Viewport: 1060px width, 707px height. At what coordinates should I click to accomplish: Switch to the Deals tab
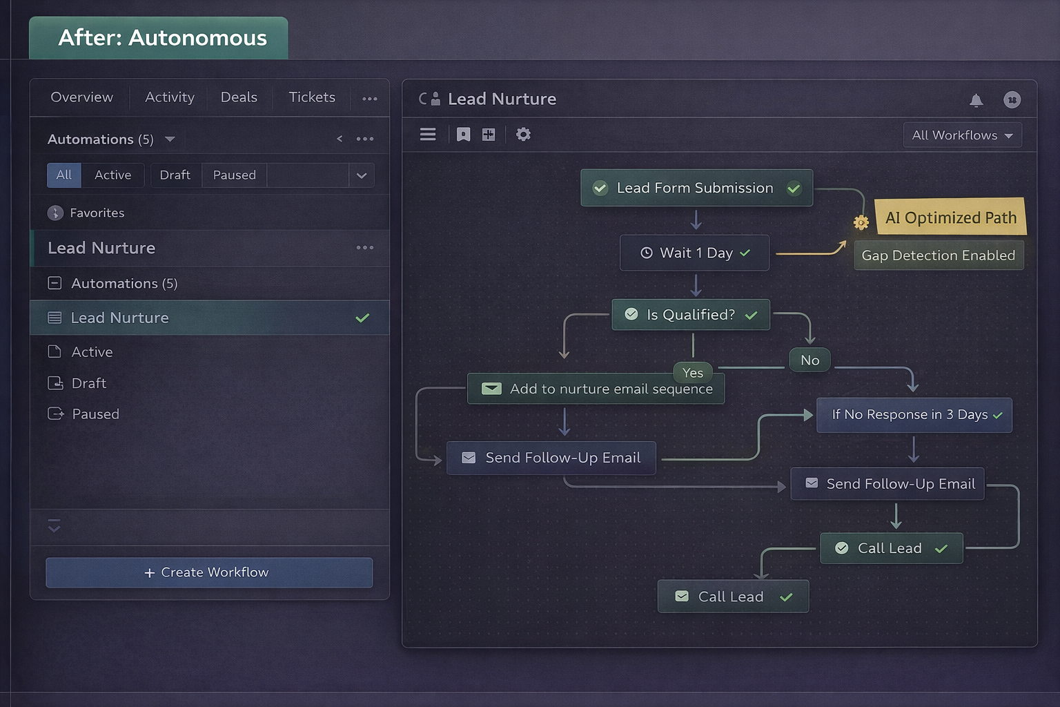[239, 97]
